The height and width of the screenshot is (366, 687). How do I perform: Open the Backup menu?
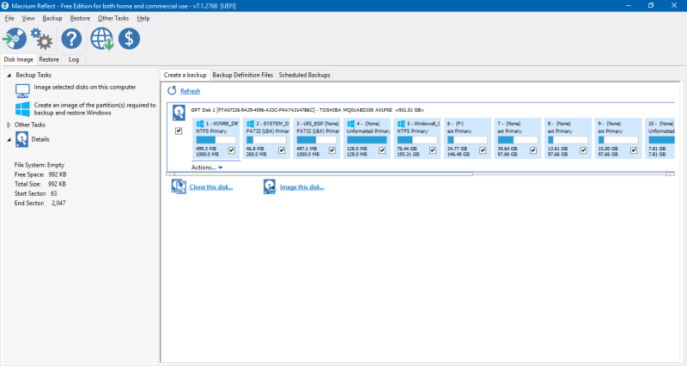[x=52, y=18]
